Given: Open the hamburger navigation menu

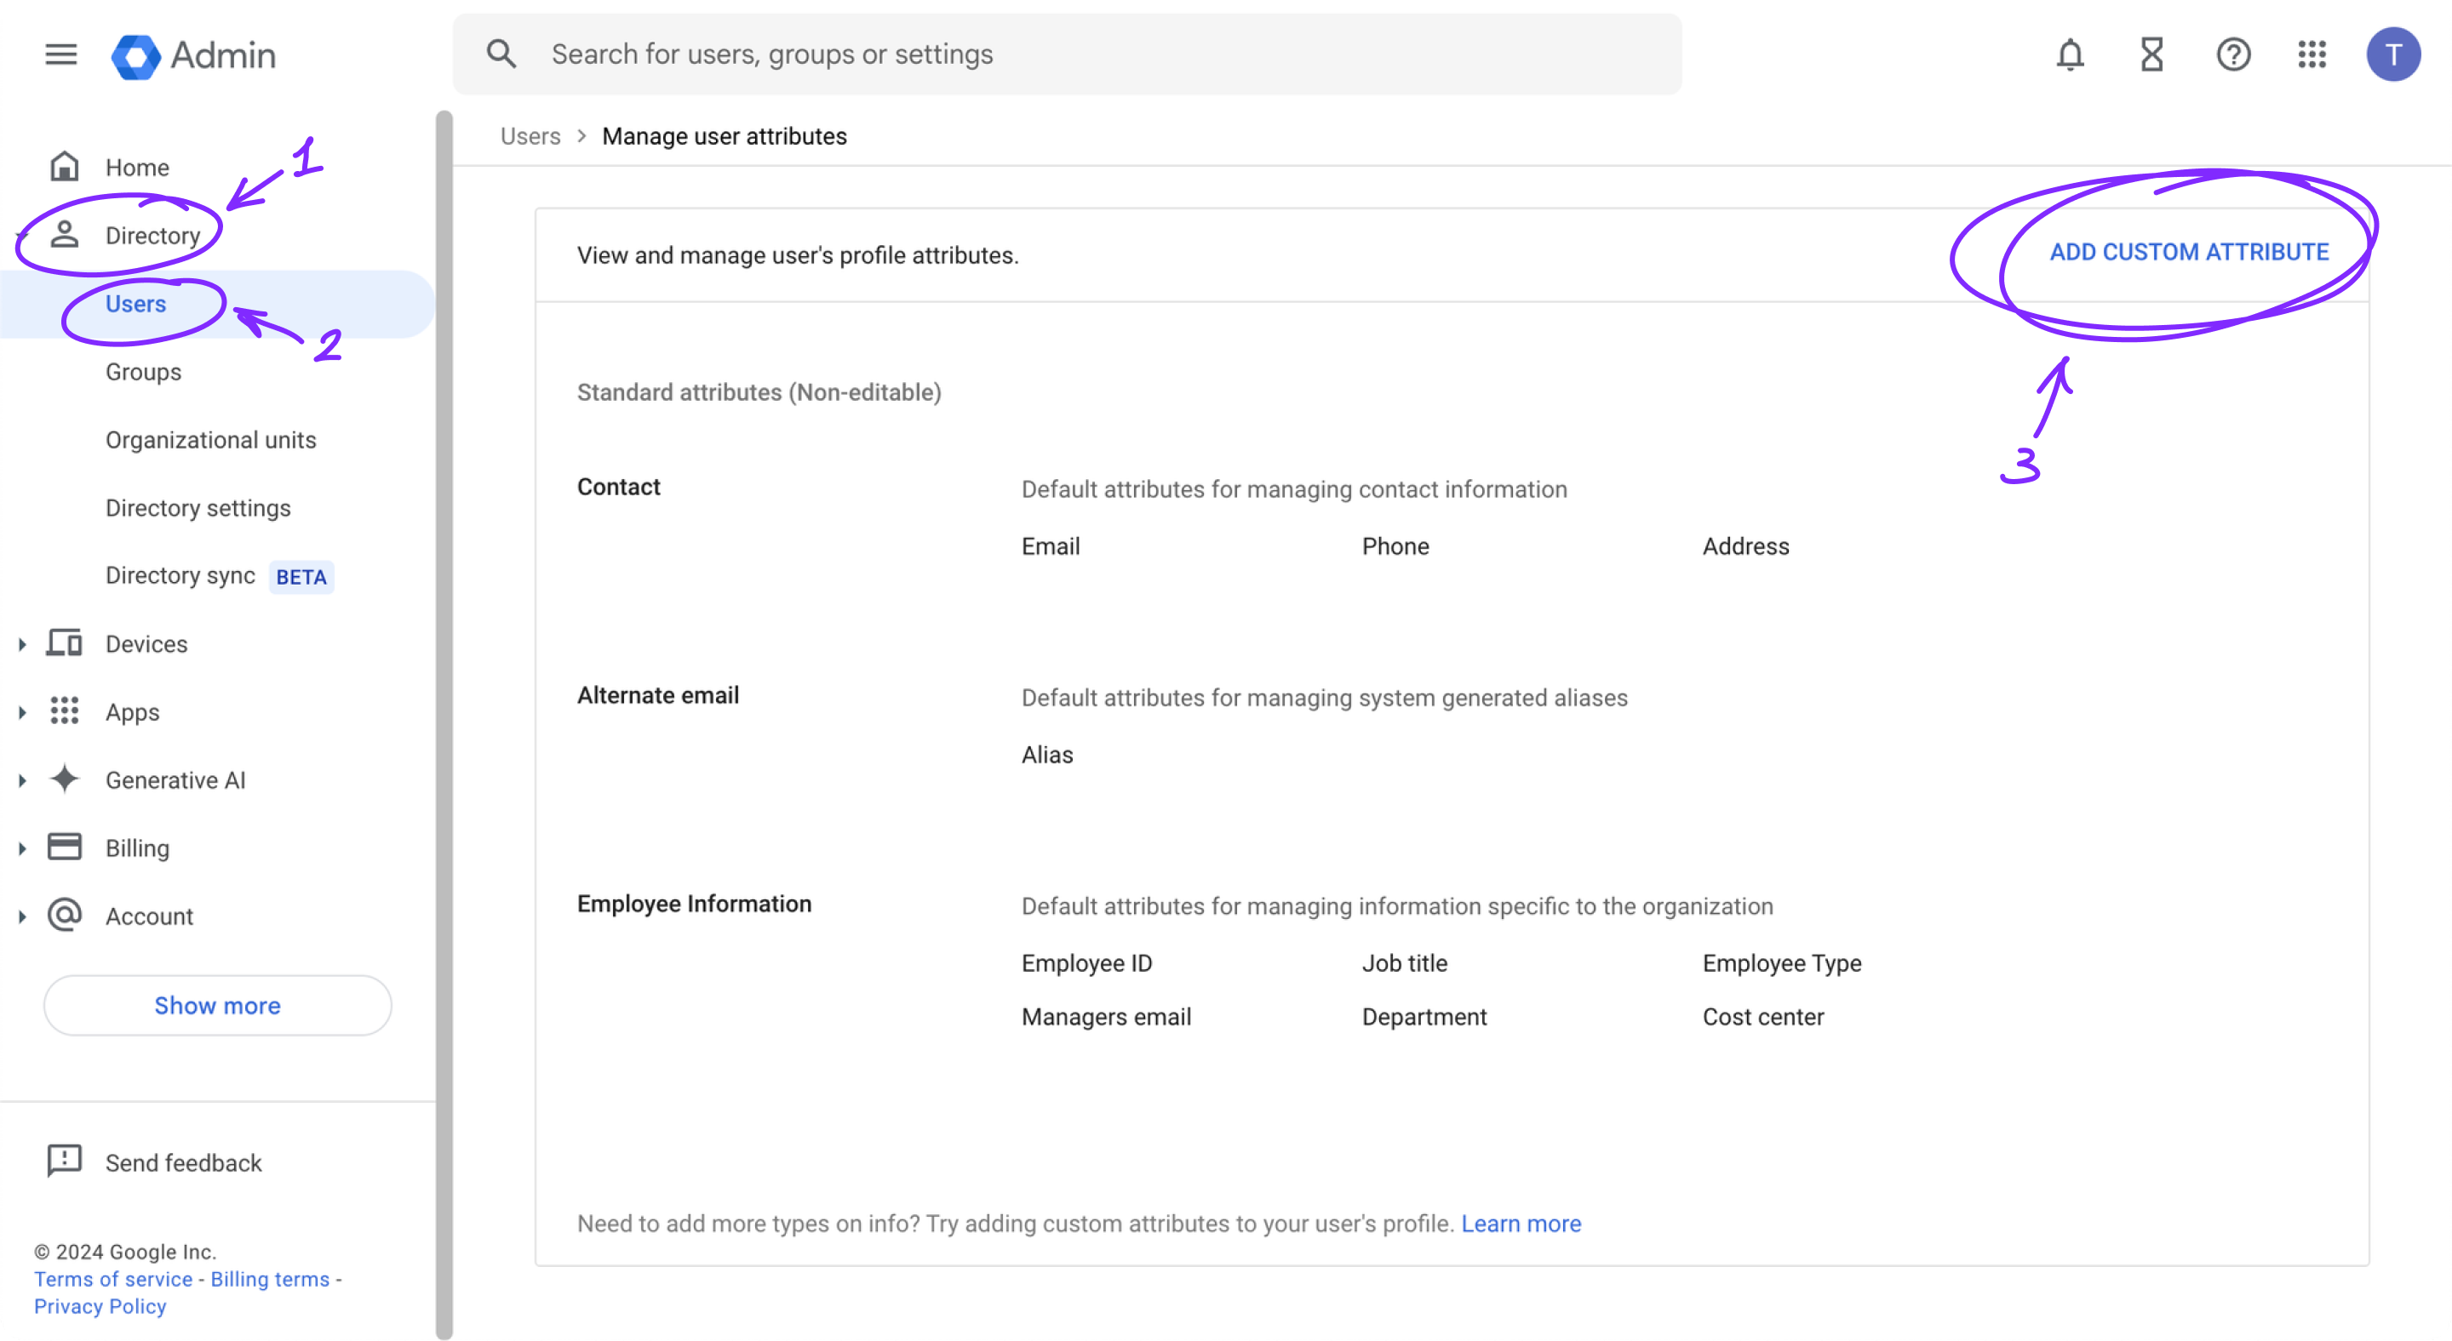Looking at the screenshot, I should pos(60,54).
